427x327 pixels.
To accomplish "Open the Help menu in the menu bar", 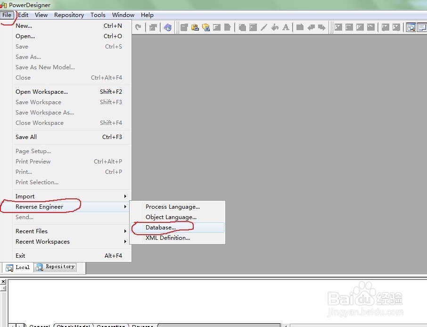I will [147, 15].
